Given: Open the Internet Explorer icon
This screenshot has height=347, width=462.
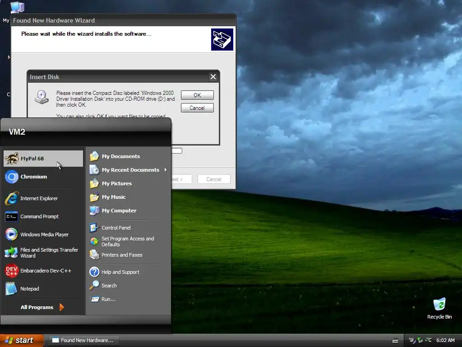Looking at the screenshot, I should (11, 198).
